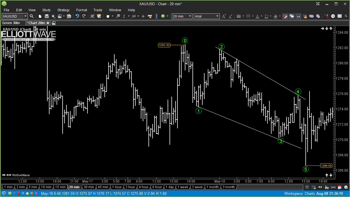Take a chart snapshot with the camera icon
This screenshot has width=350, height=197.
pyautogui.click(x=69, y=16)
